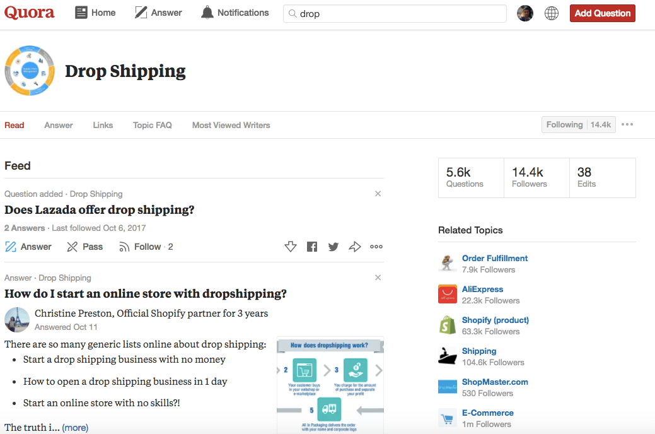Open the language globe icon

click(551, 13)
